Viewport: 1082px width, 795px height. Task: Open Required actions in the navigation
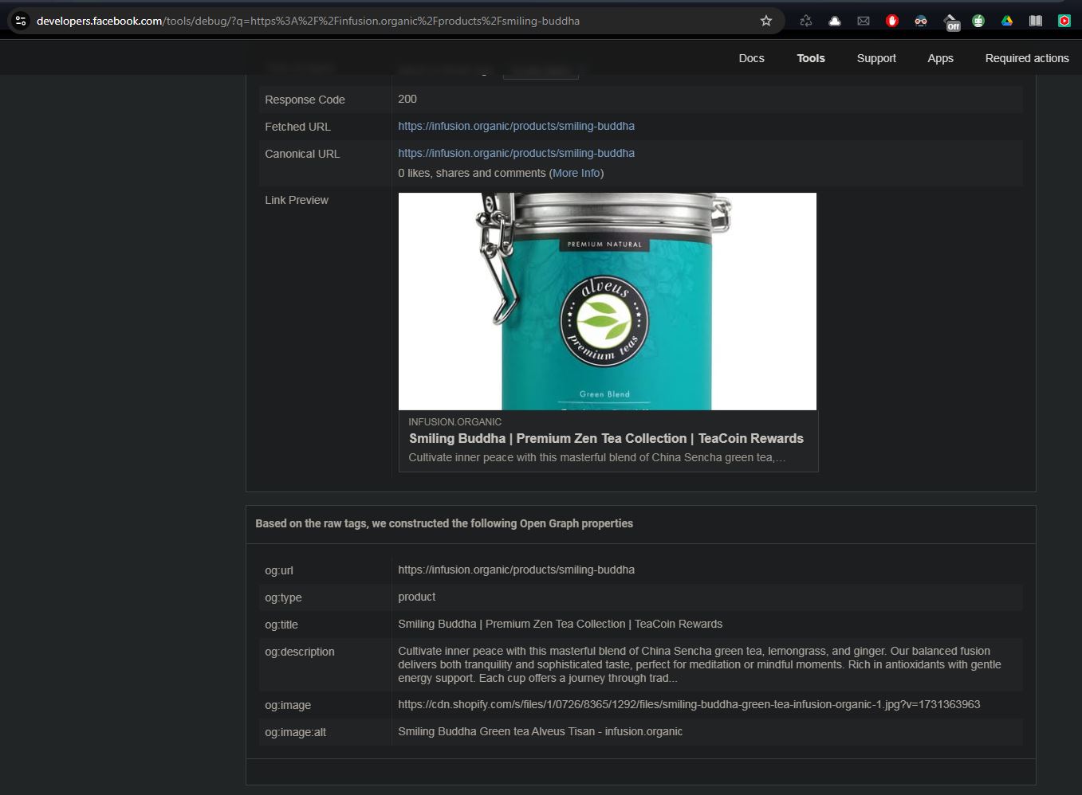[x=1027, y=58]
